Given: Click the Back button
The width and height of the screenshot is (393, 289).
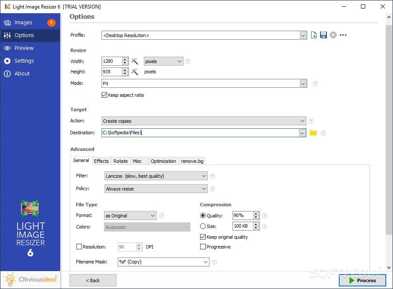Looking at the screenshot, I should pos(93,280).
